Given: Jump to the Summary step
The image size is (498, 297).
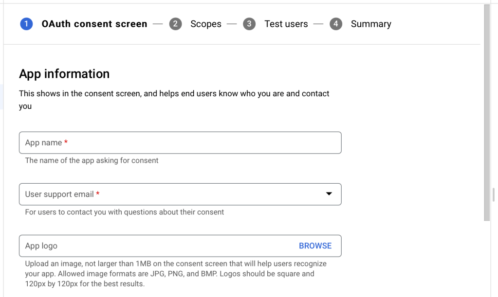Looking at the screenshot, I should [x=370, y=24].
